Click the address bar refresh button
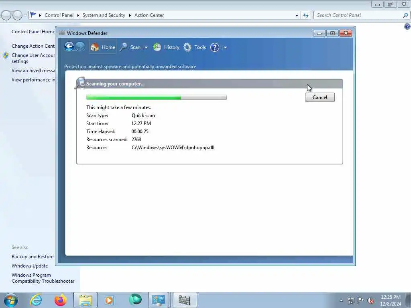The height and width of the screenshot is (308, 411). pyautogui.click(x=306, y=16)
